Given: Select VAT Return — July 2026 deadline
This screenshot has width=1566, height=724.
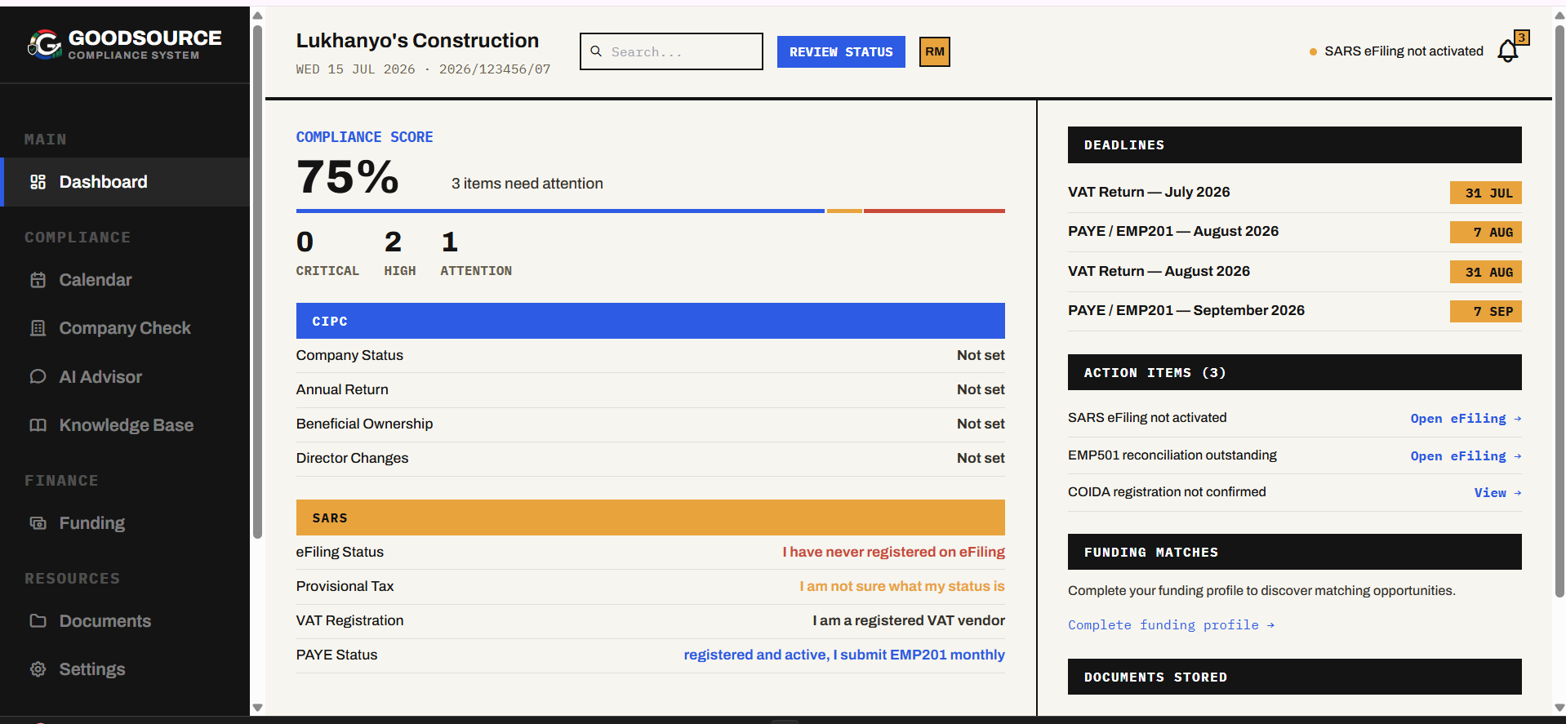Looking at the screenshot, I should tap(1294, 193).
